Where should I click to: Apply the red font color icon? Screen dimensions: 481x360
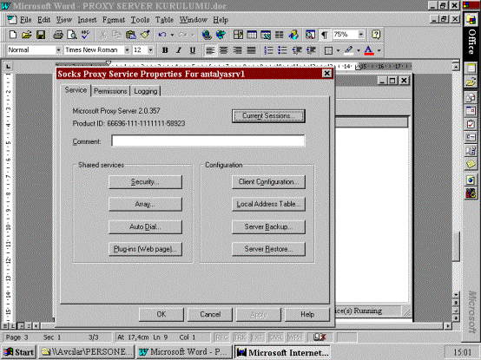pos(369,50)
